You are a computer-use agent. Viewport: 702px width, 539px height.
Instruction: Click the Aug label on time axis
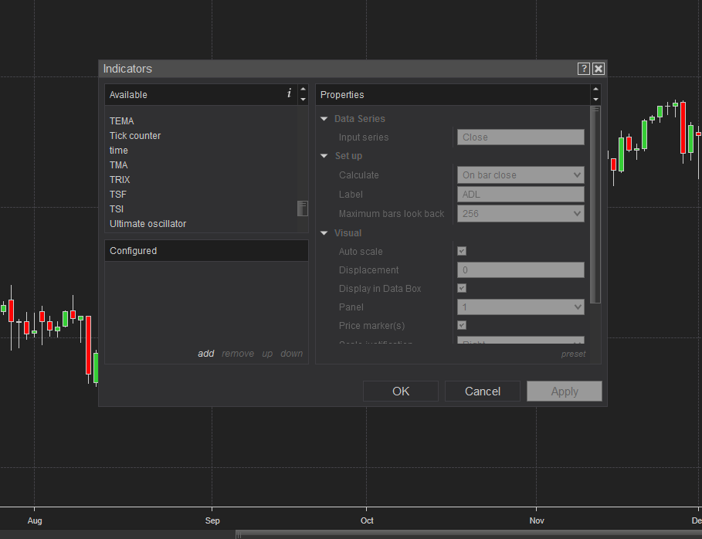(x=35, y=520)
